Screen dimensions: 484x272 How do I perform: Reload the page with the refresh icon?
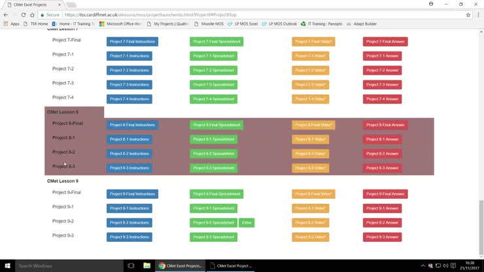pos(23,15)
